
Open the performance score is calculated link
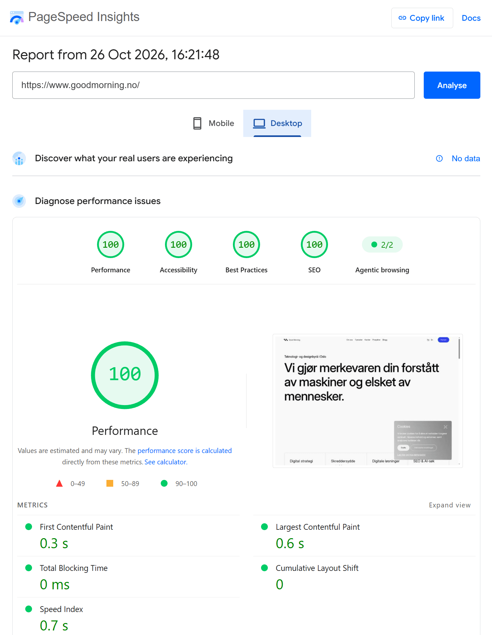185,451
